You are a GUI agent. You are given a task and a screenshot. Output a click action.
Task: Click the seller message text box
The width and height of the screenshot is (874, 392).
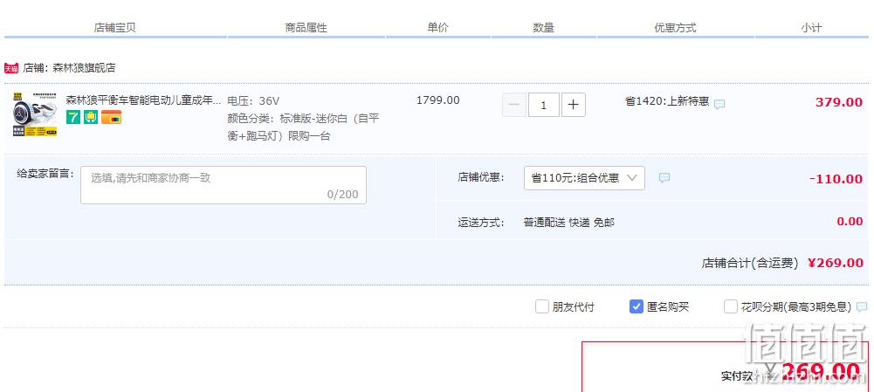click(224, 185)
